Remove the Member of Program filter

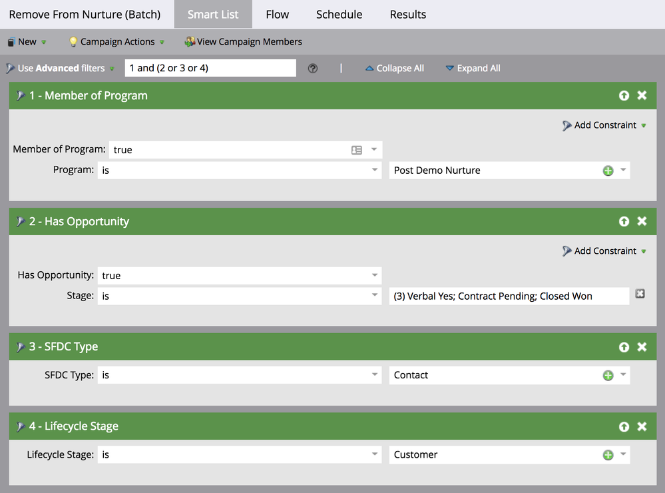[642, 95]
